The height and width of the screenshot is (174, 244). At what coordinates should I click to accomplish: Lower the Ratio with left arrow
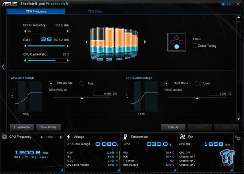pos(25,46)
